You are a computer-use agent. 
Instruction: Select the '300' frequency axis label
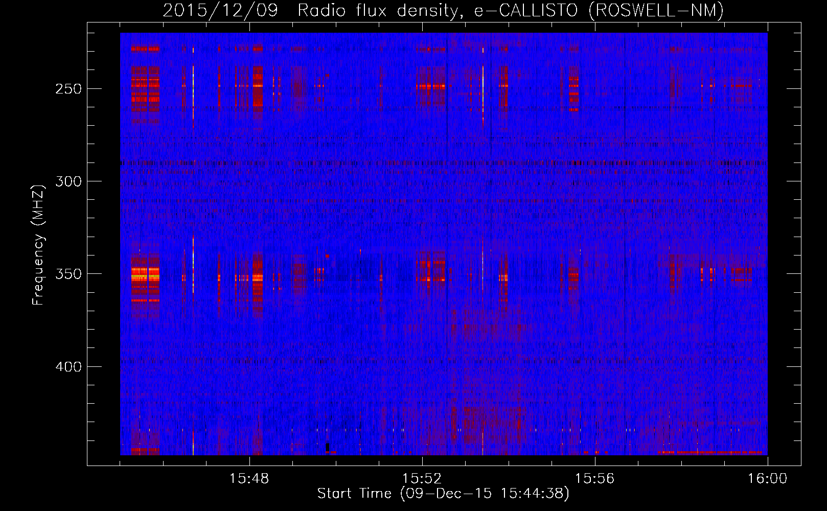click(x=68, y=181)
